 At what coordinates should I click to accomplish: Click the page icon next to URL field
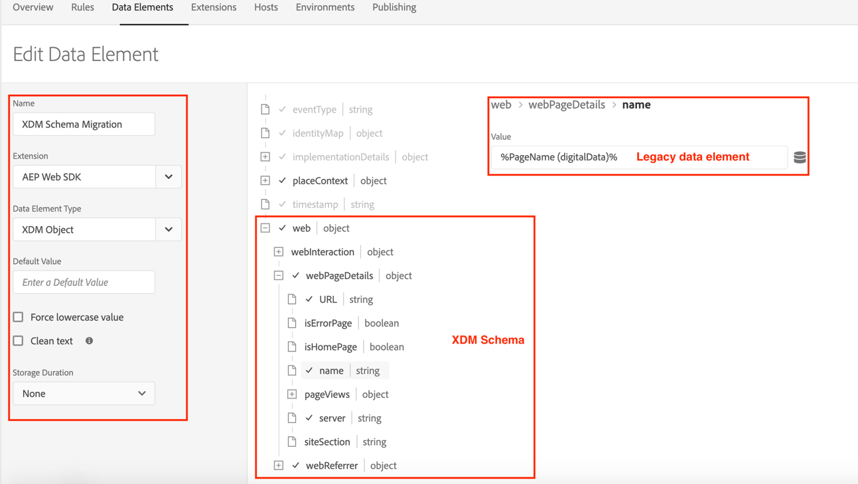coord(292,299)
